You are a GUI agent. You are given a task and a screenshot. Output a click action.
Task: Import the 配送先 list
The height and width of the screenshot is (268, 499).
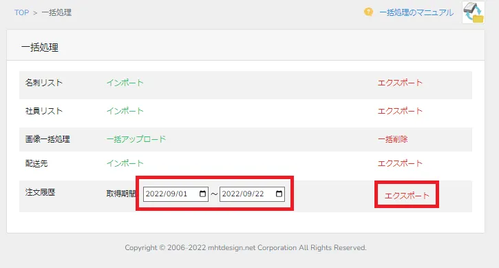click(x=125, y=163)
